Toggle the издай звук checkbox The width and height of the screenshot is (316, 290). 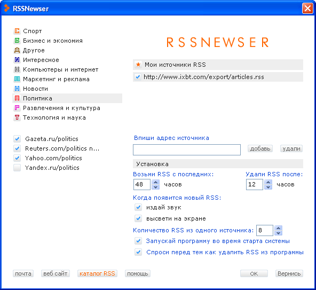coord(138,207)
